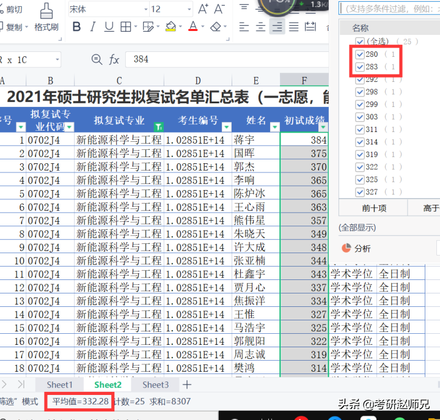Uncheck the 322 filter value
The width and height of the screenshot is (440, 420).
359,167
